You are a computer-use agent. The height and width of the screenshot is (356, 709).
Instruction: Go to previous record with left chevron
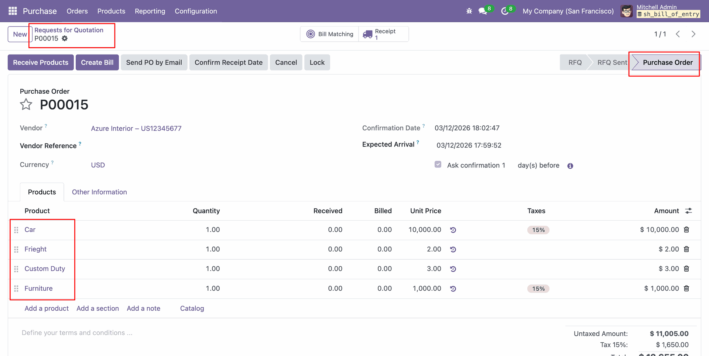tap(678, 34)
